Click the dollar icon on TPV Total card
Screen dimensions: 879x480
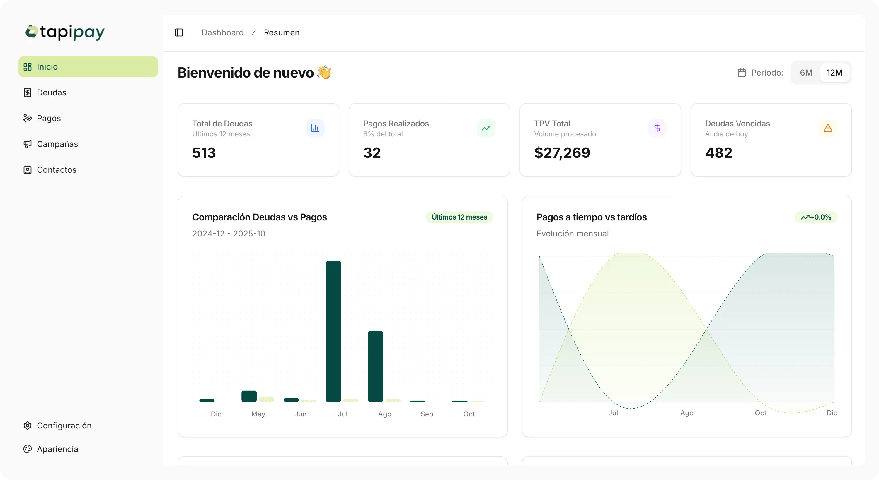click(x=657, y=128)
